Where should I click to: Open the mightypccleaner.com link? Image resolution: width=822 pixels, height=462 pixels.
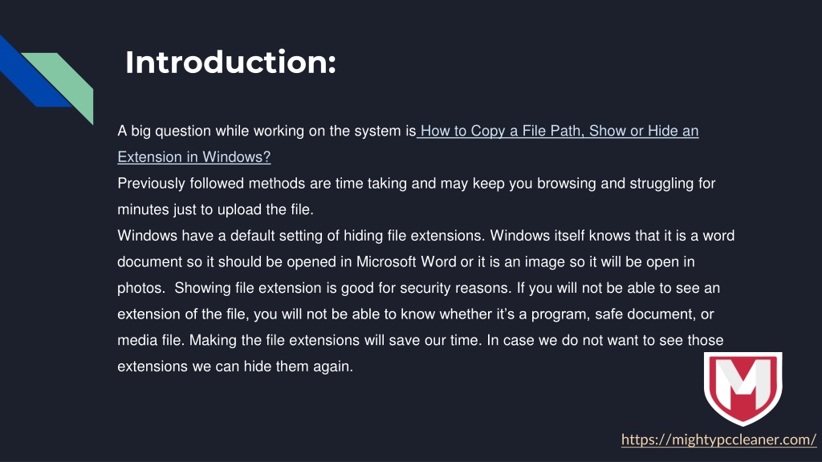718,439
